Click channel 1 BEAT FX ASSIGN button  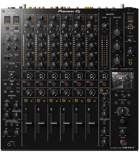pyautogui.click(x=29, y=84)
